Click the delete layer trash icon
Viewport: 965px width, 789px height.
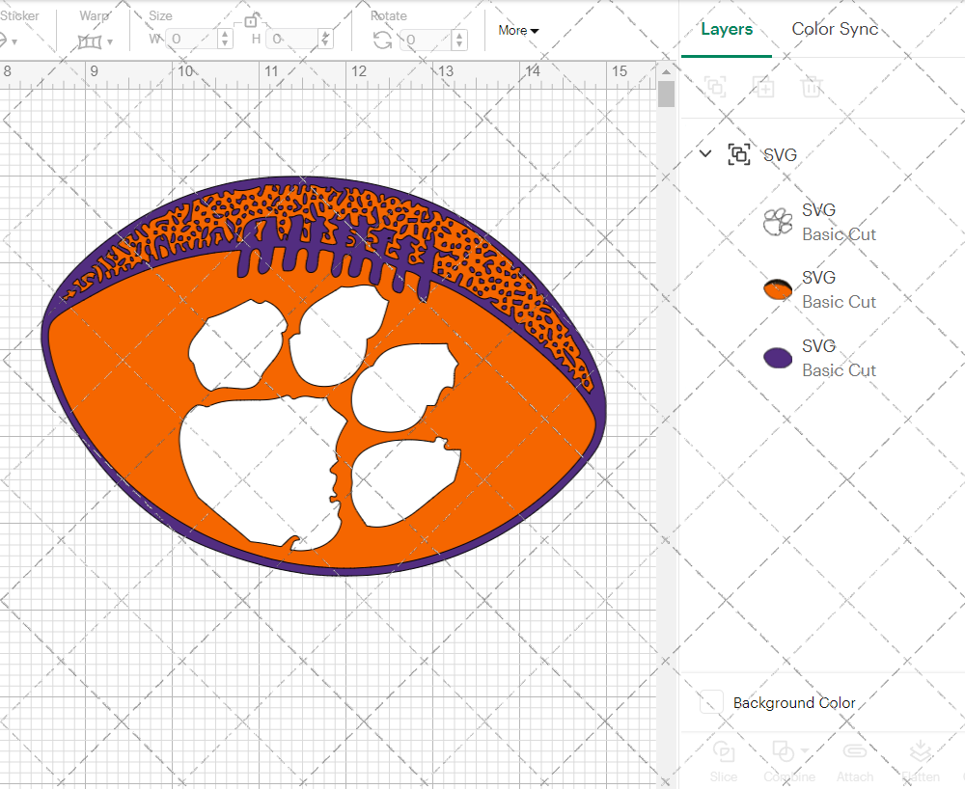coord(812,87)
